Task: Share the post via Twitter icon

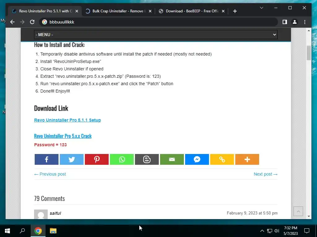Action: [x=72, y=160]
